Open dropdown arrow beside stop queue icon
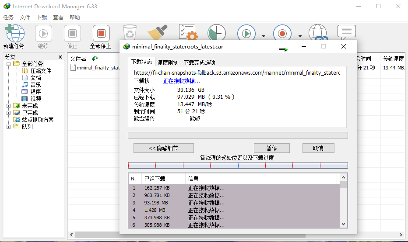Image resolution: width=408 pixels, height=242 pixels. tap(300, 36)
